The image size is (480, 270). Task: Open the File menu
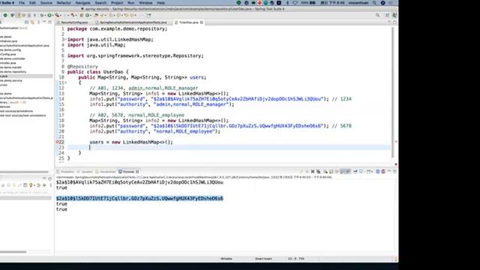tap(22, 3)
